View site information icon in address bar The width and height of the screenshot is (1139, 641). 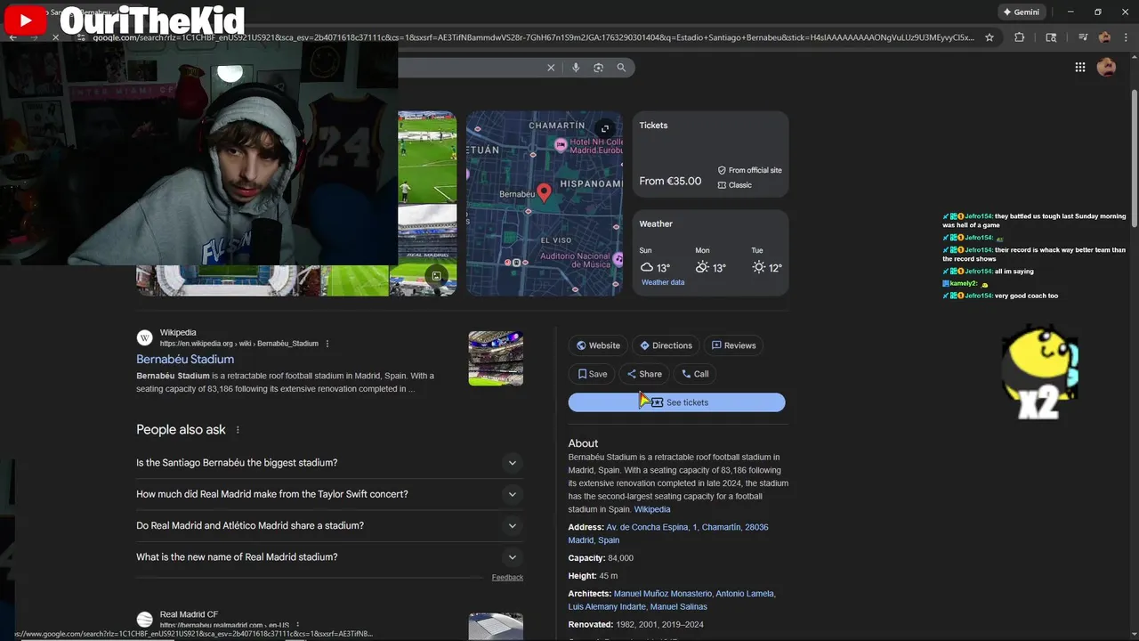point(81,37)
